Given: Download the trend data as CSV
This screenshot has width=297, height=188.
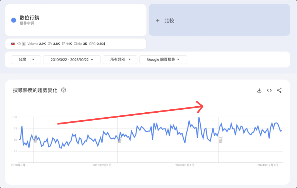Looking at the screenshot, I should (x=259, y=90).
